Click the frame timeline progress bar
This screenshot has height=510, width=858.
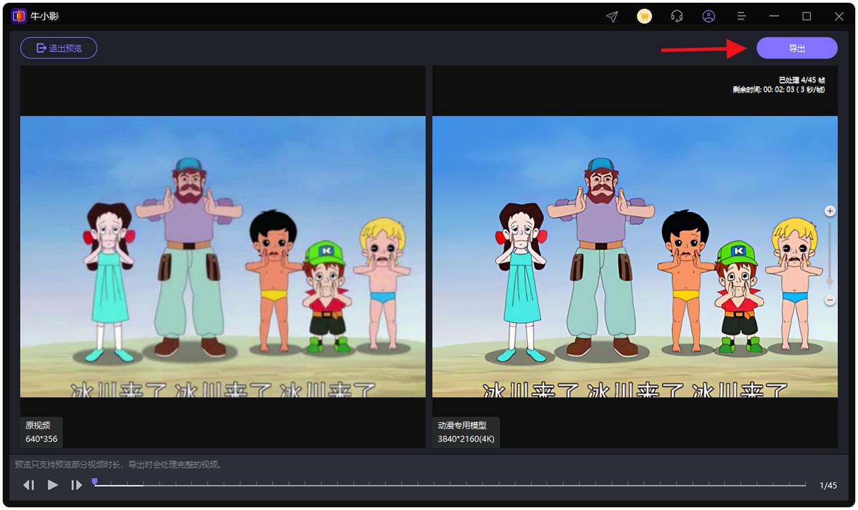(450, 485)
